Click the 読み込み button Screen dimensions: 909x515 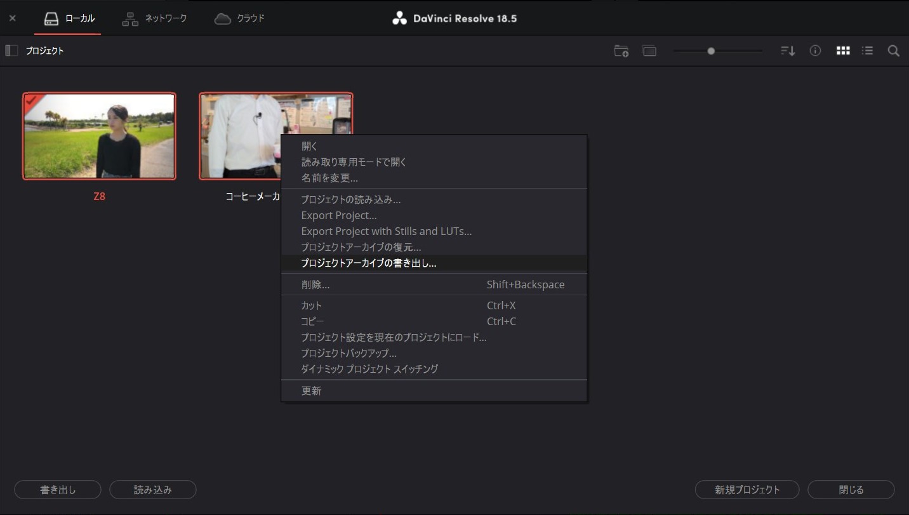[152, 489]
